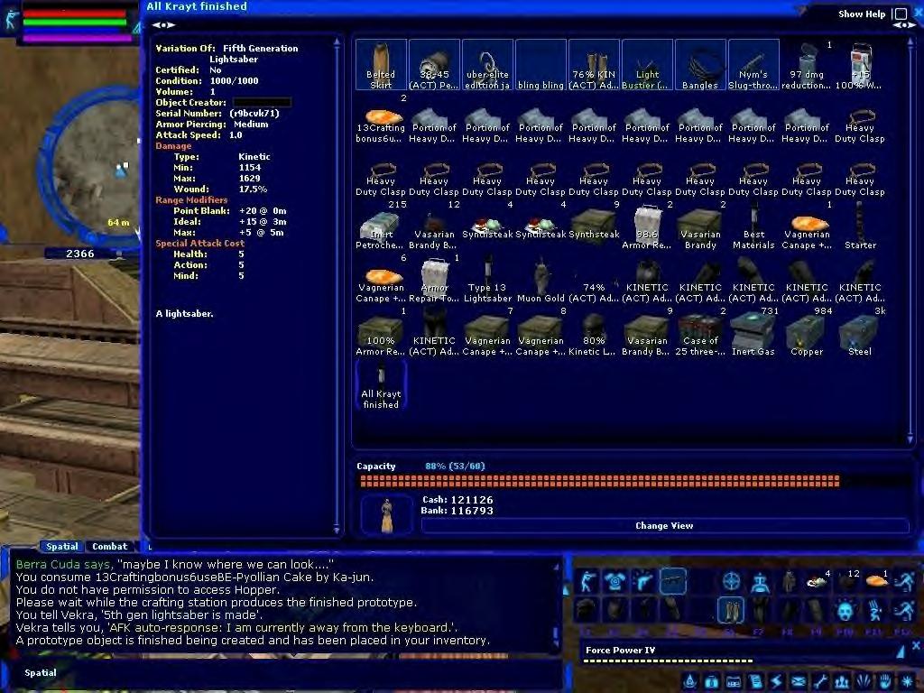Click the inventory grid vertical scrollbar
This screenshot has height=693, width=924.
click(910, 242)
